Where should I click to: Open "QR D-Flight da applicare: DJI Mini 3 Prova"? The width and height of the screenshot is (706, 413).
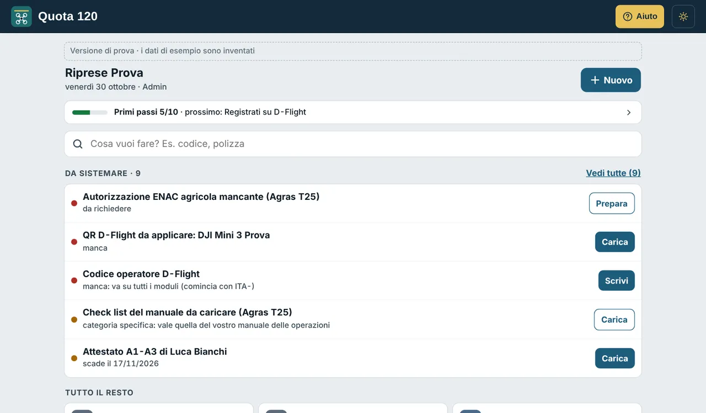click(176, 235)
